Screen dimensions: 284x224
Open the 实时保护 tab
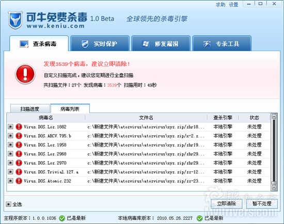pos(100,43)
